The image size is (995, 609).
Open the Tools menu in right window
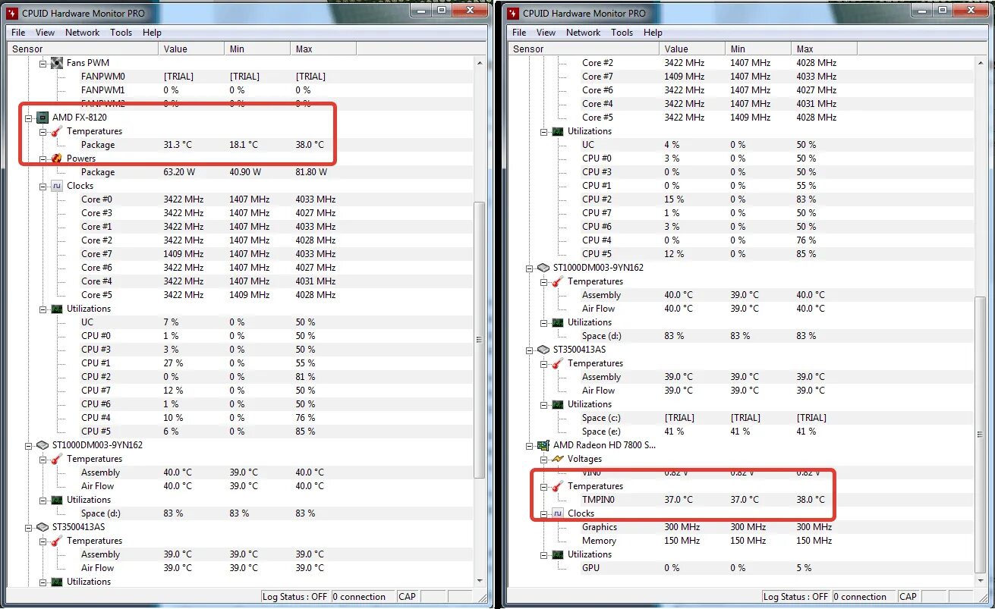[622, 33]
